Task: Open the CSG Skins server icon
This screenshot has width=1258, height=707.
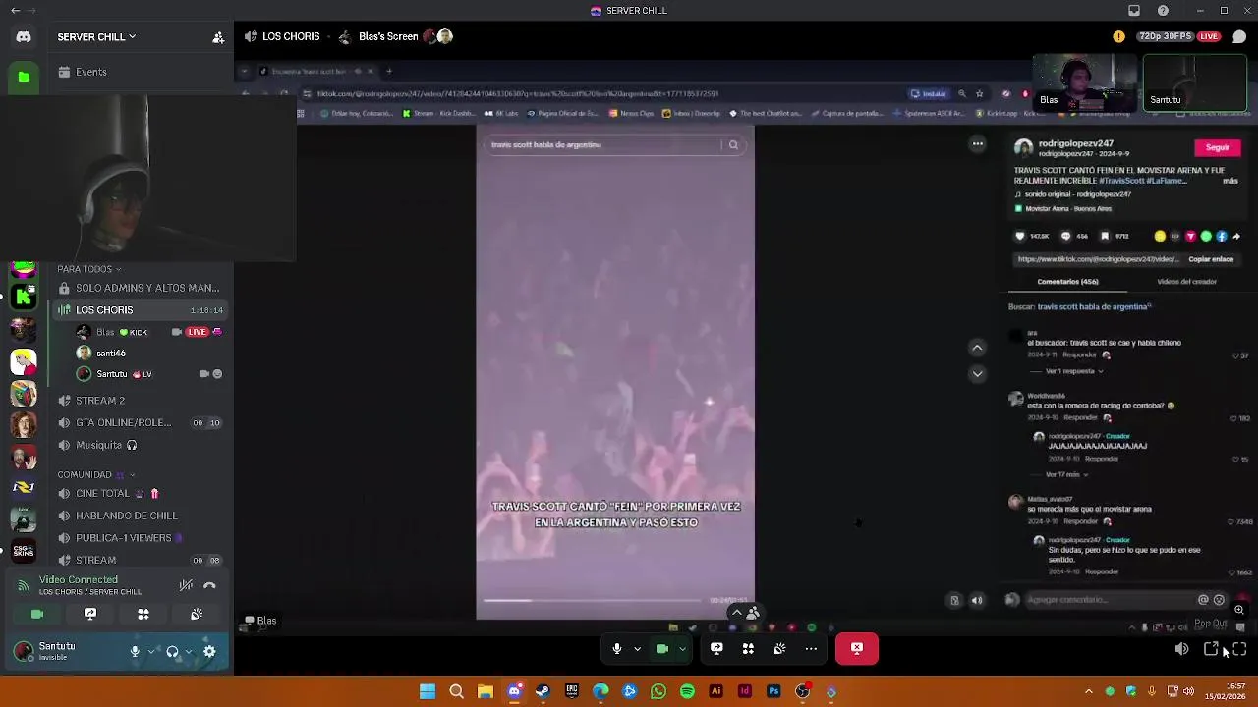Action: pos(24,550)
